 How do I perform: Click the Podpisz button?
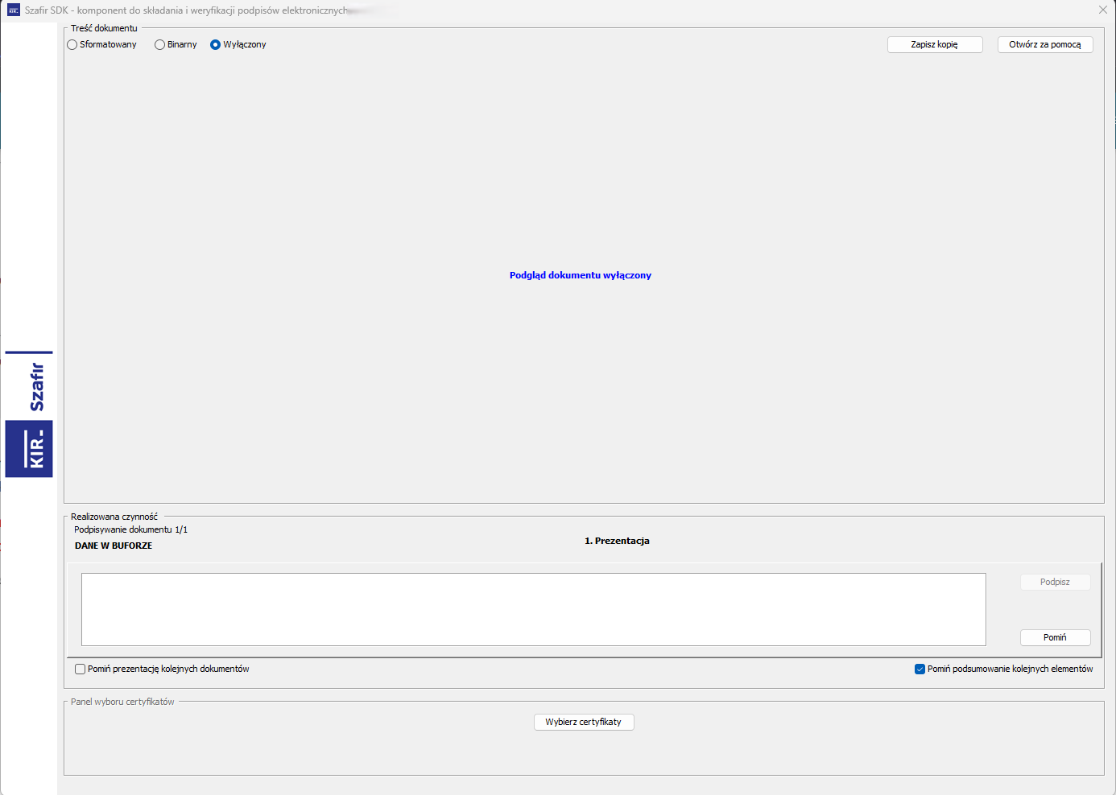click(x=1055, y=582)
